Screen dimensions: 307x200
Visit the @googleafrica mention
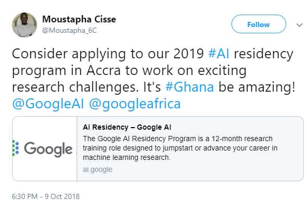coord(134,104)
